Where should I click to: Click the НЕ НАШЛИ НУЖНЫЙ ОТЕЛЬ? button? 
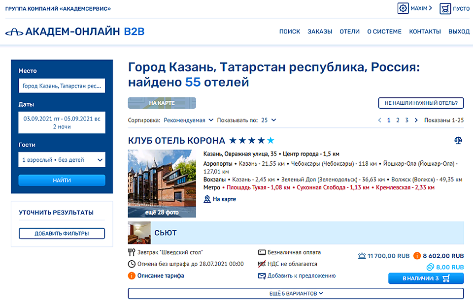click(421, 103)
